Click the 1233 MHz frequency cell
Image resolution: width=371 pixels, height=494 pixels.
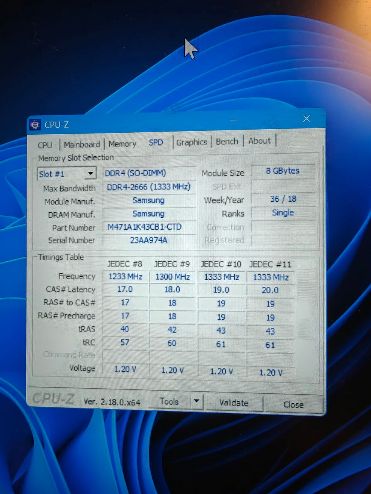[125, 277]
